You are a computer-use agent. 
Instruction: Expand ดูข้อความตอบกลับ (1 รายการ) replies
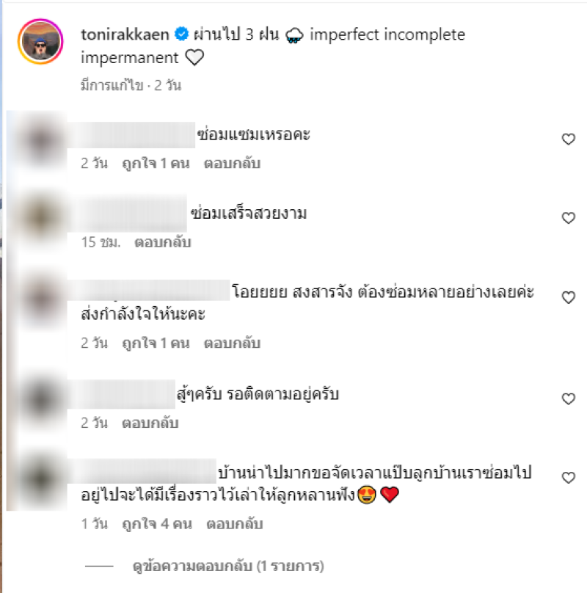click(x=228, y=566)
